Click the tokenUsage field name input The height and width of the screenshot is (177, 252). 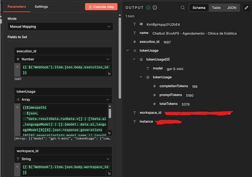tap(63, 91)
